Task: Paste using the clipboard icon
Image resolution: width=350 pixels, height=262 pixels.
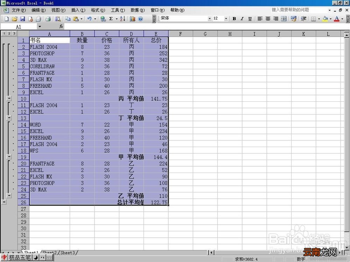Action: tap(76, 19)
